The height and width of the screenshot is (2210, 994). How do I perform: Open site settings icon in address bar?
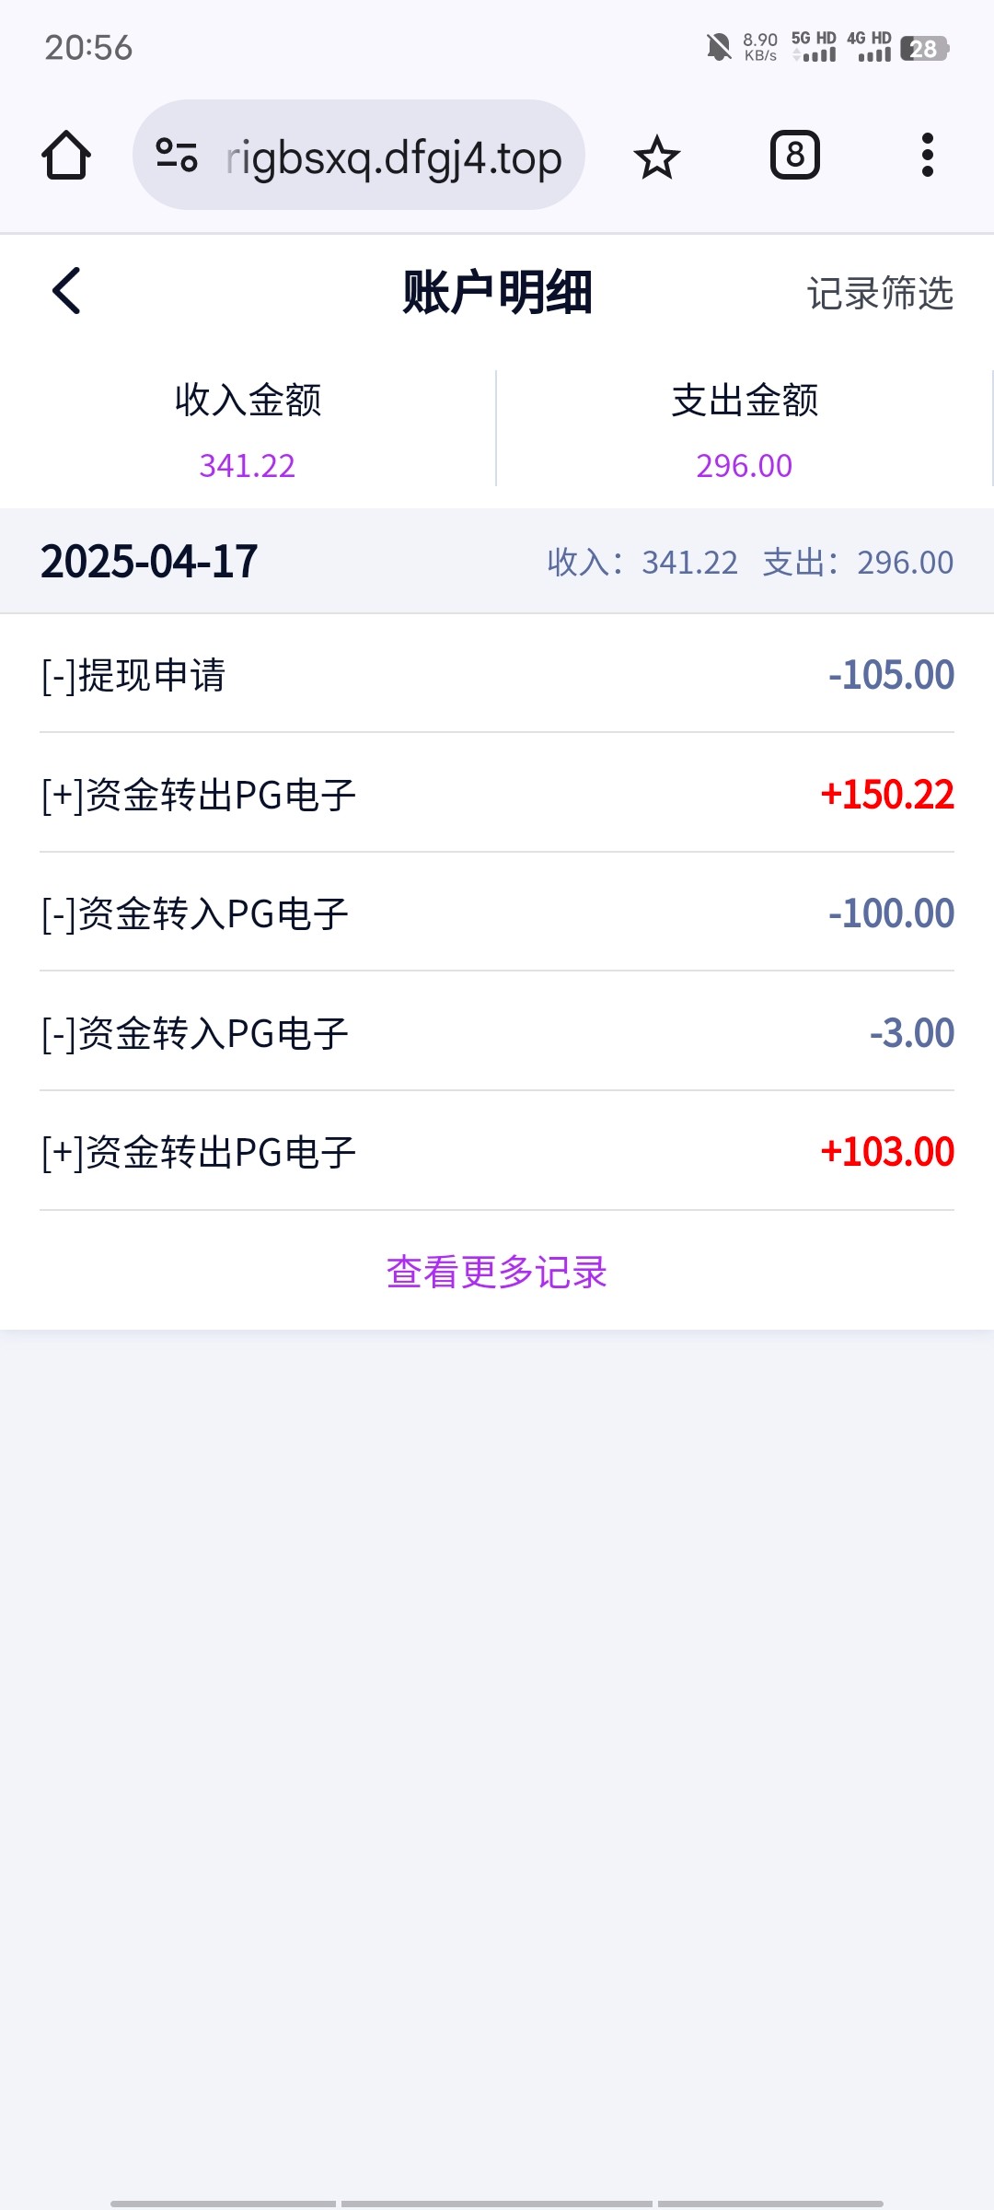tap(177, 156)
